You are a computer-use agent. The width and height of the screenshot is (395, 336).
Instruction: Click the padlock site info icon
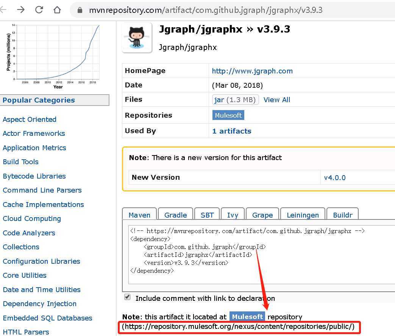80,10
